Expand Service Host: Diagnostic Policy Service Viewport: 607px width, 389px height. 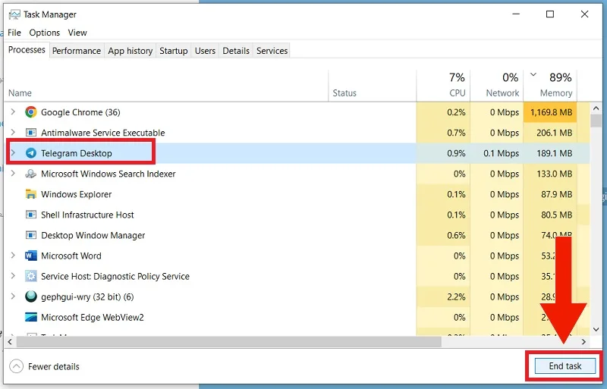pyautogui.click(x=13, y=276)
